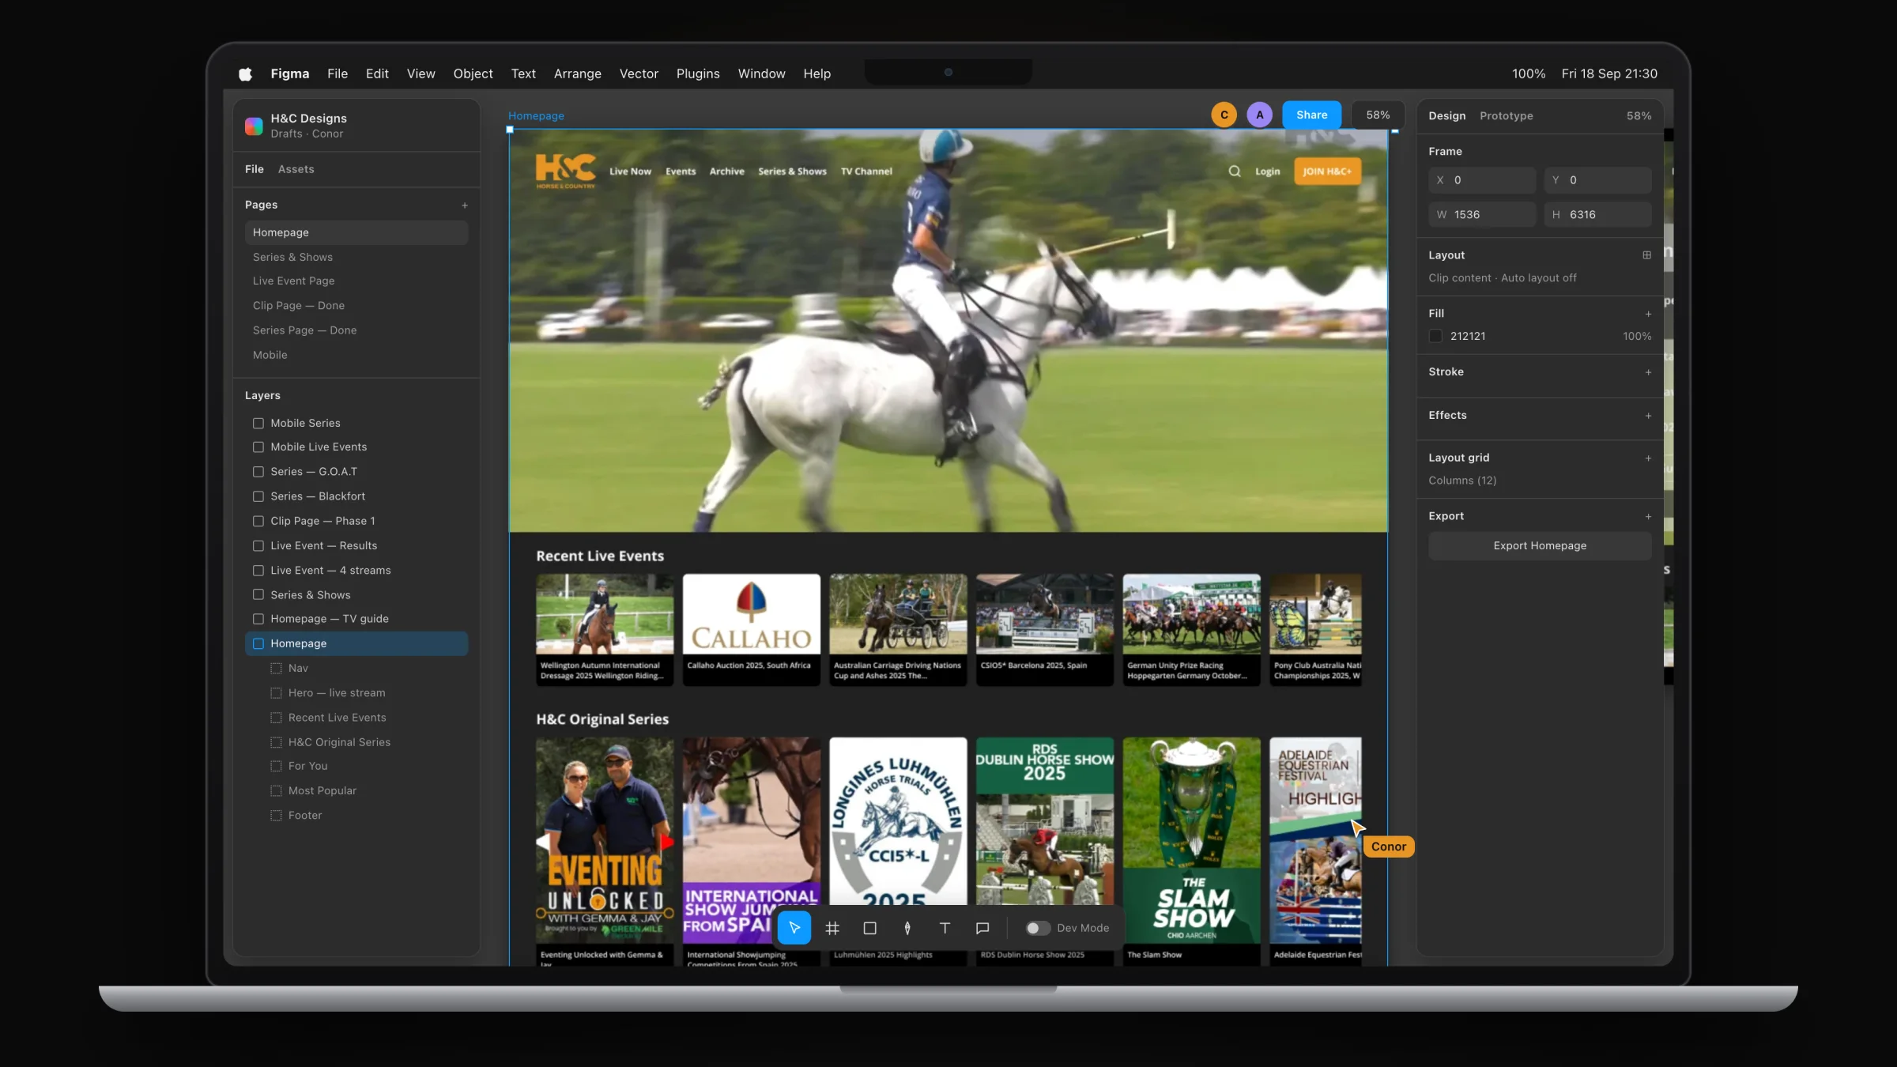Select the Clip Page — Done page
Image resolution: width=1897 pixels, height=1067 pixels.
click(356, 306)
